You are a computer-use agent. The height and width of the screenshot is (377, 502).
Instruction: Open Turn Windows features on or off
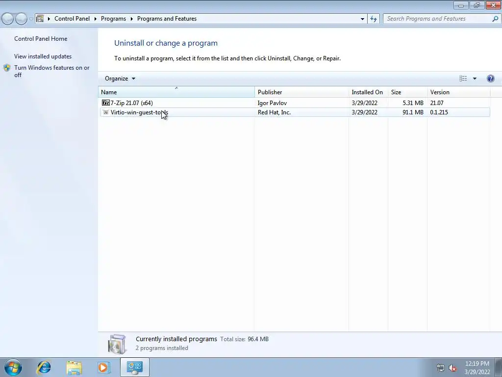[x=52, y=71]
